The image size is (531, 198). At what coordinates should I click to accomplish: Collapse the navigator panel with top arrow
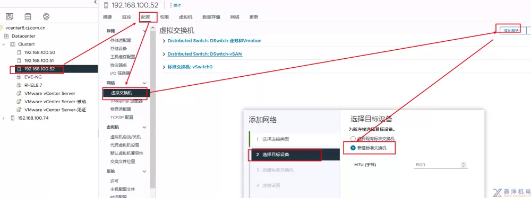click(x=95, y=2)
